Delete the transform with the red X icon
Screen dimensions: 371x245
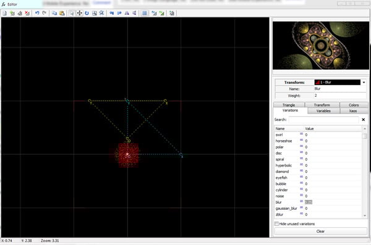[x=27, y=13]
